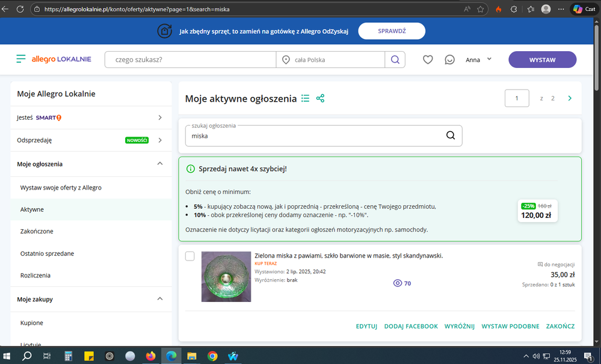
Task: Click the SPRAWDŹ banner button
Action: 391,31
